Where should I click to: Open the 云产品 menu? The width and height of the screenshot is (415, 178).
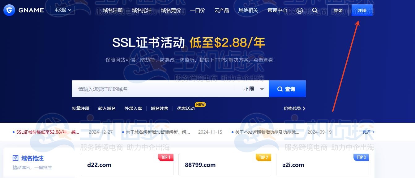tap(222, 10)
